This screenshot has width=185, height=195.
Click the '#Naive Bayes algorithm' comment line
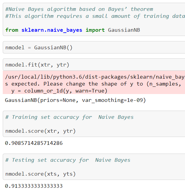point(79,9)
